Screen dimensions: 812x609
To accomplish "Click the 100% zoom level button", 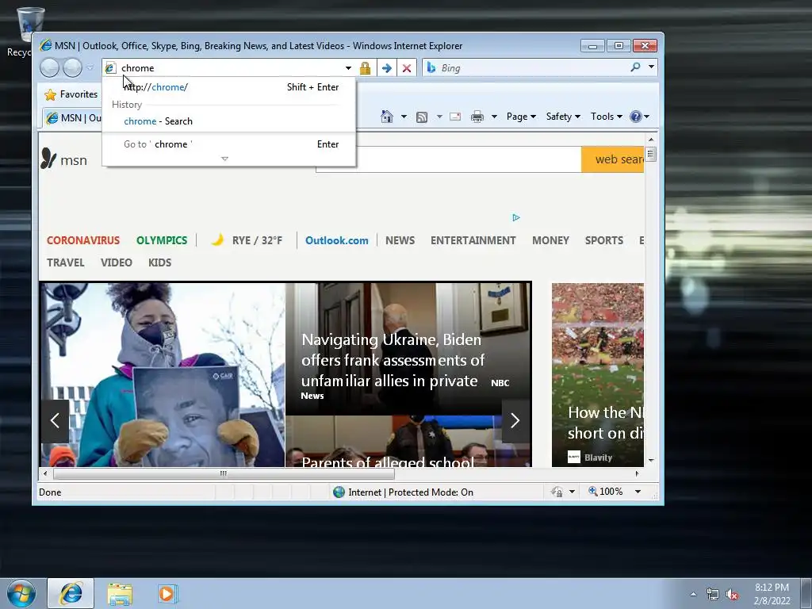I will [605, 492].
